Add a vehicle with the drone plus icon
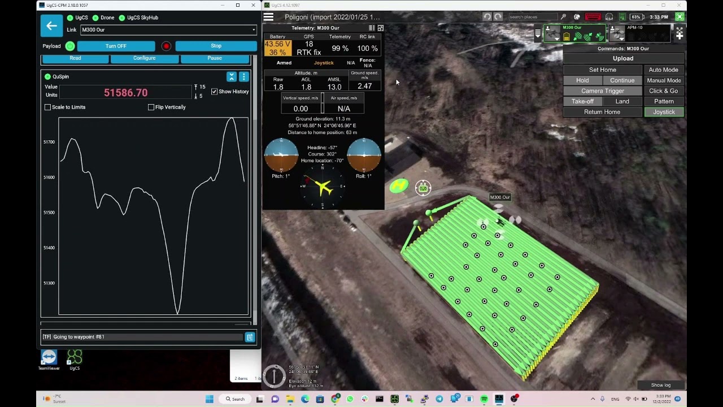The height and width of the screenshot is (407, 723). click(x=680, y=33)
